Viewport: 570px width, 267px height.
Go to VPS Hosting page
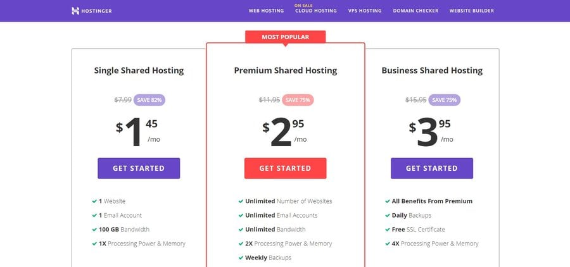pyautogui.click(x=365, y=11)
